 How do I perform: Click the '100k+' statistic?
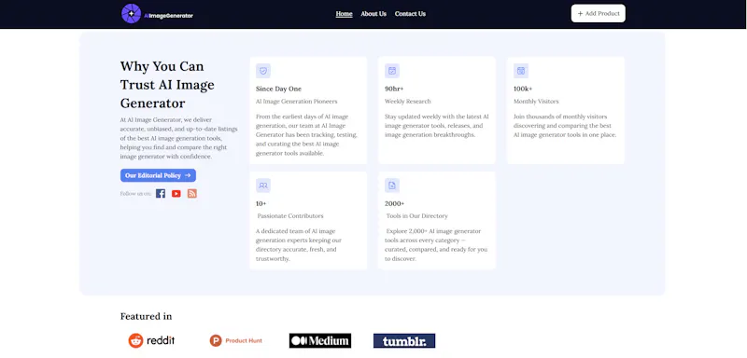[523, 89]
